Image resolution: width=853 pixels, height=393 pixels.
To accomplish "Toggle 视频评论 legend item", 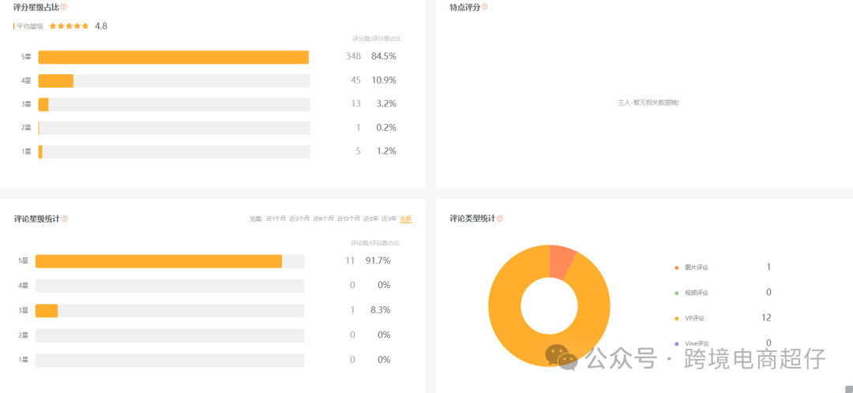I will (691, 293).
